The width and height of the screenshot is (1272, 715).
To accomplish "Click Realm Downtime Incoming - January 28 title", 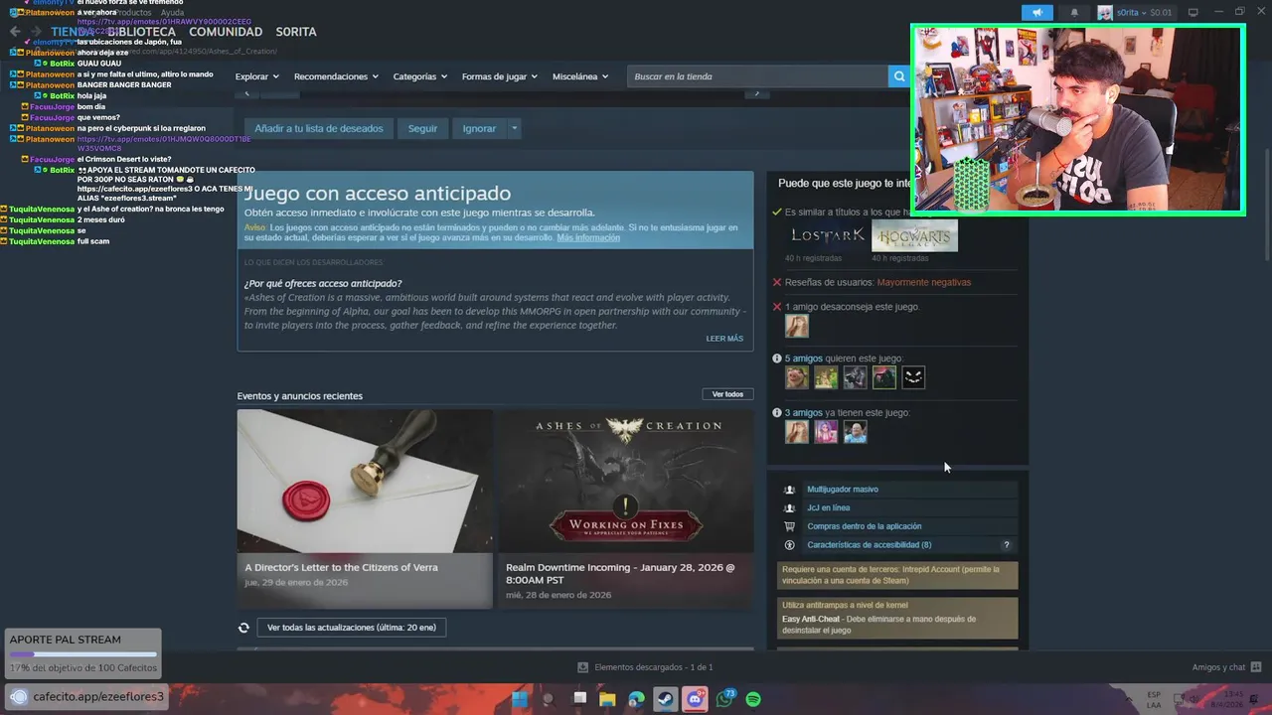I will pyautogui.click(x=620, y=574).
